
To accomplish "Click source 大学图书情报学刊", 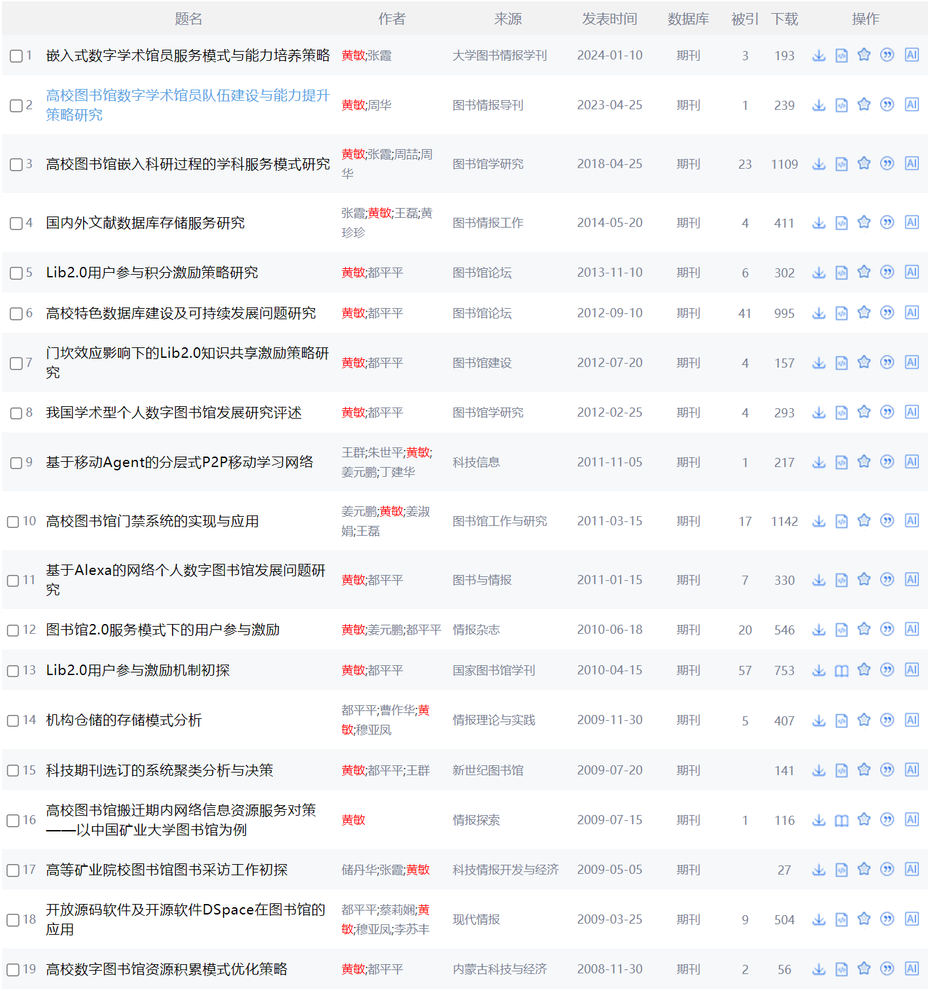I will point(500,56).
